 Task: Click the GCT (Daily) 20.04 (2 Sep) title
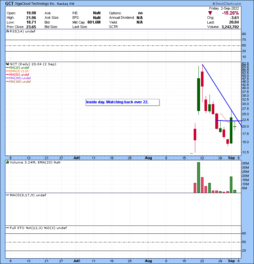pyautogui.click(x=33, y=64)
